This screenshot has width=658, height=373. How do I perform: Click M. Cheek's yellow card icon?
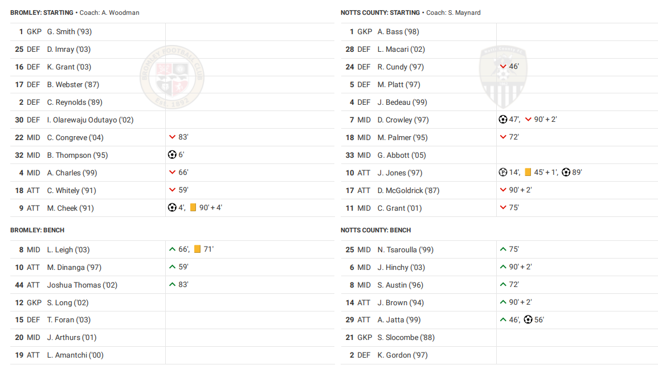click(x=193, y=208)
